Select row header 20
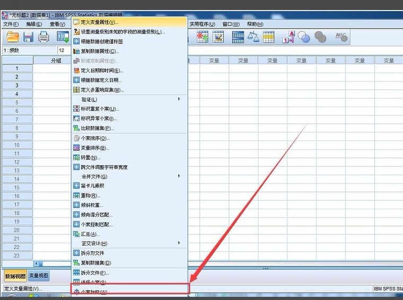This screenshot has width=403, height=300. [17, 230]
